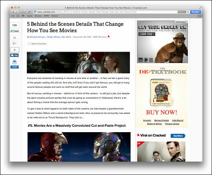Open the Apple bookmark
Image resolution: width=212 pixels, height=175 pixels.
[x=30, y=16]
